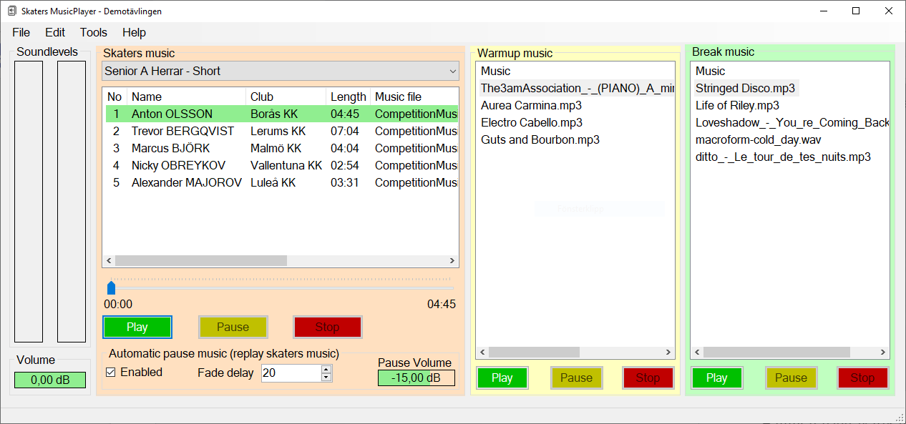Click the 0,00 dB Volume box
Viewport: 906px width, 424px height.
(x=50, y=380)
